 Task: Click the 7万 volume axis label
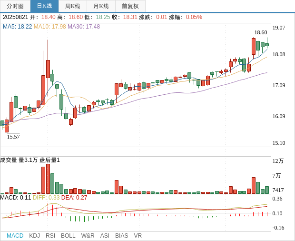[276, 176]
